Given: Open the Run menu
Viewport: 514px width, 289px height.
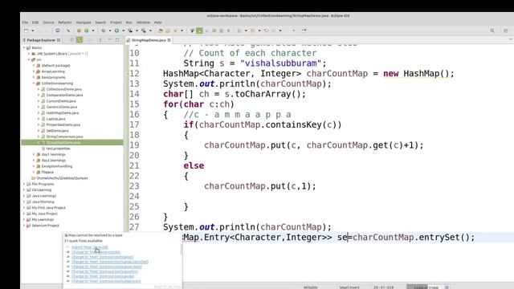Looking at the screenshot, I should point(129,22).
